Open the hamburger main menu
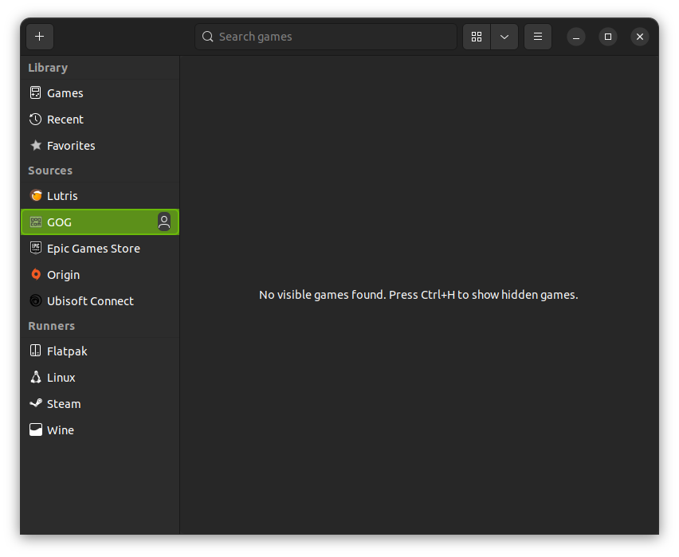679x557 pixels. tap(538, 37)
